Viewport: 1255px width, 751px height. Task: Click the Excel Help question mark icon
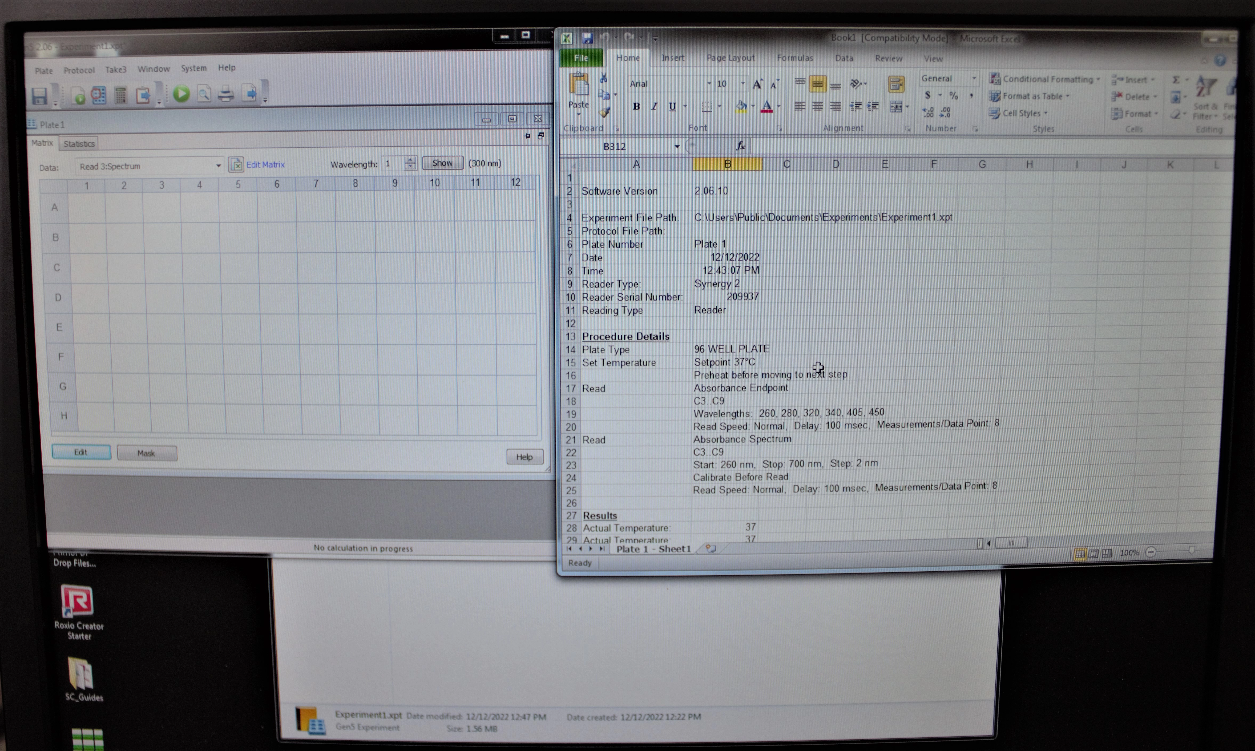tap(1220, 61)
